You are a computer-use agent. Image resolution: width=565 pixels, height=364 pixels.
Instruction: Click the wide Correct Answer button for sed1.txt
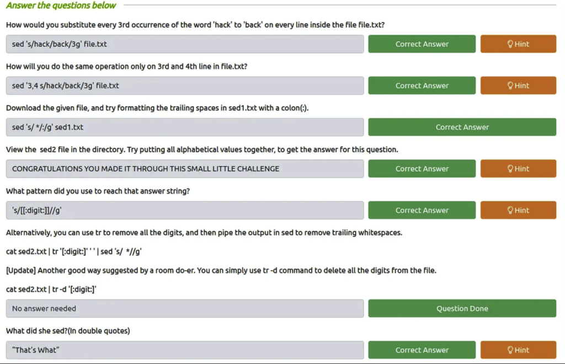462,127
